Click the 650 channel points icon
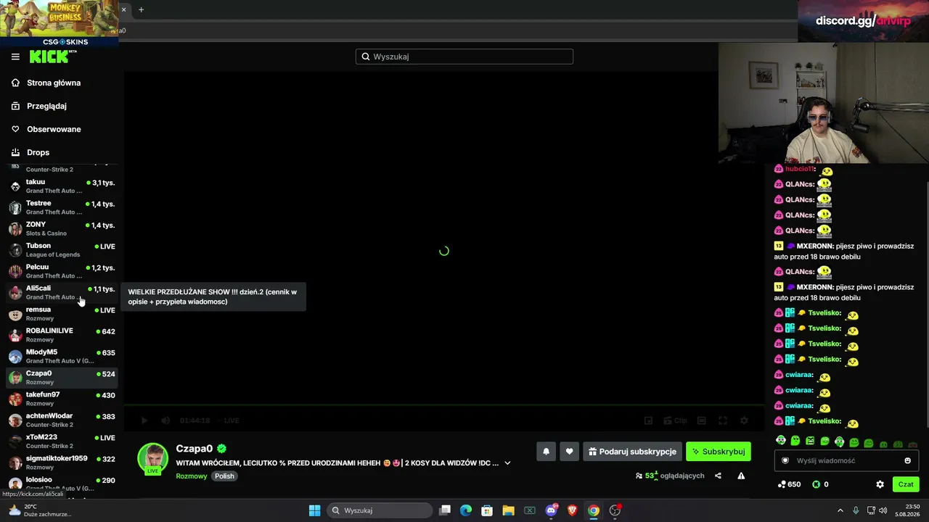This screenshot has width=929, height=522. point(782,484)
